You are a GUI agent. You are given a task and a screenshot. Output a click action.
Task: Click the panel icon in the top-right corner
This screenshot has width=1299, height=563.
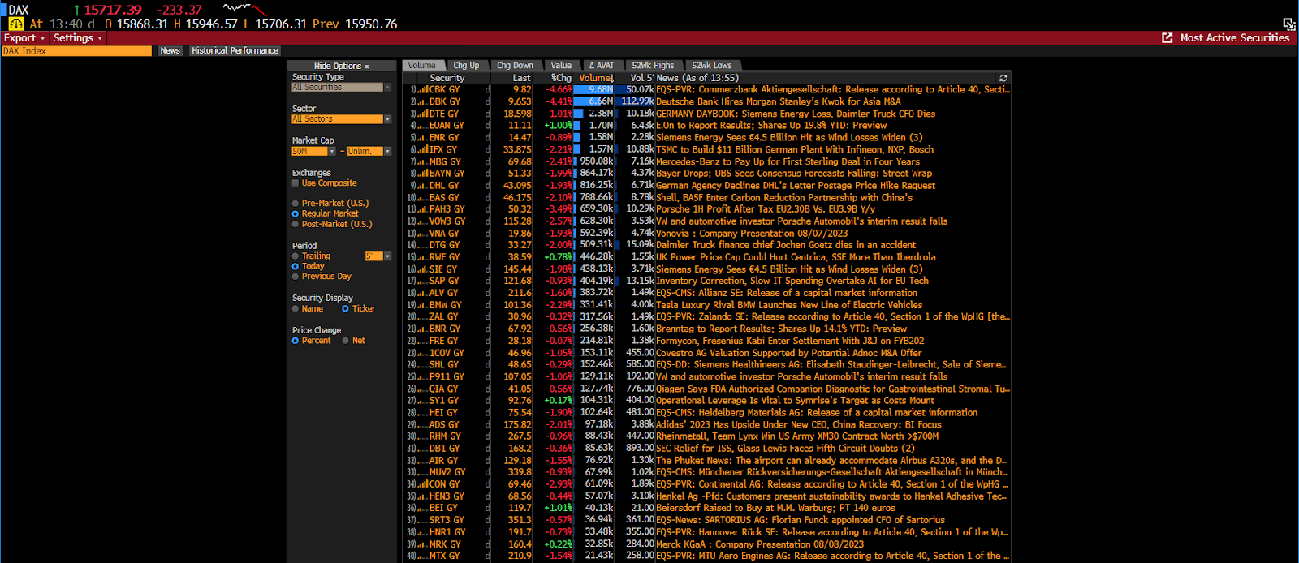click(x=1288, y=24)
